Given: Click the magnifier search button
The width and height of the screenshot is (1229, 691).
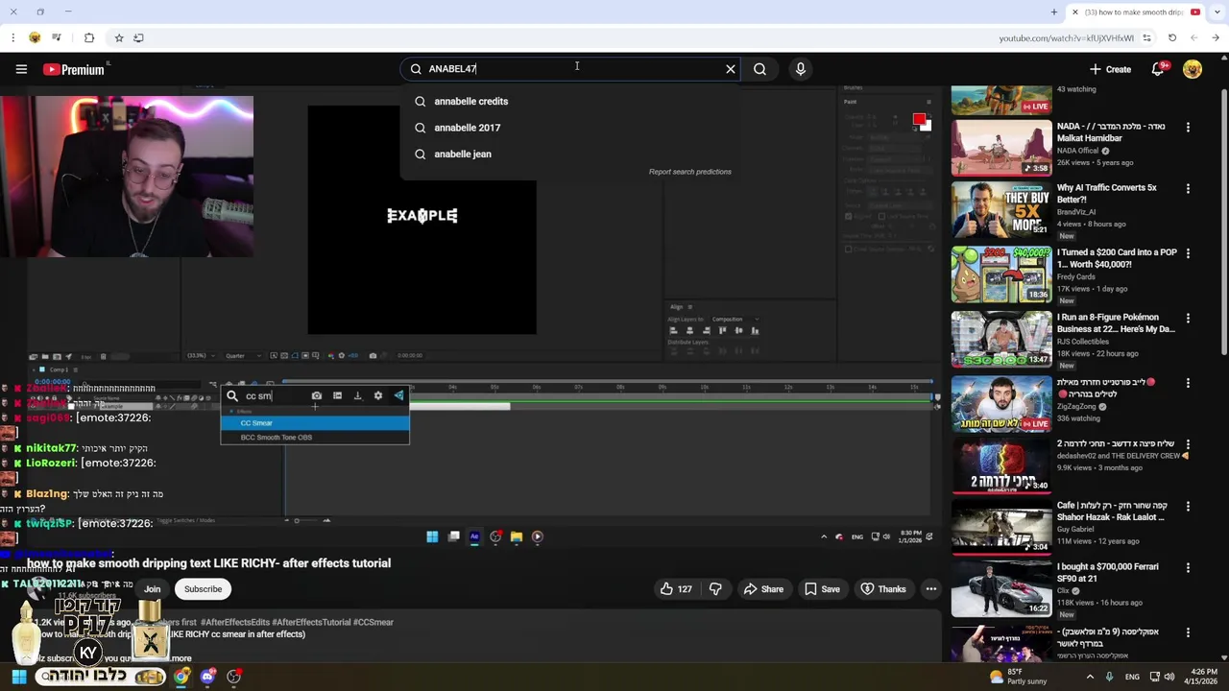Looking at the screenshot, I should pyautogui.click(x=759, y=69).
